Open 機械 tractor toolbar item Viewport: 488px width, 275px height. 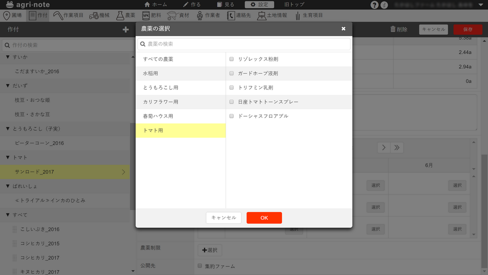click(99, 15)
